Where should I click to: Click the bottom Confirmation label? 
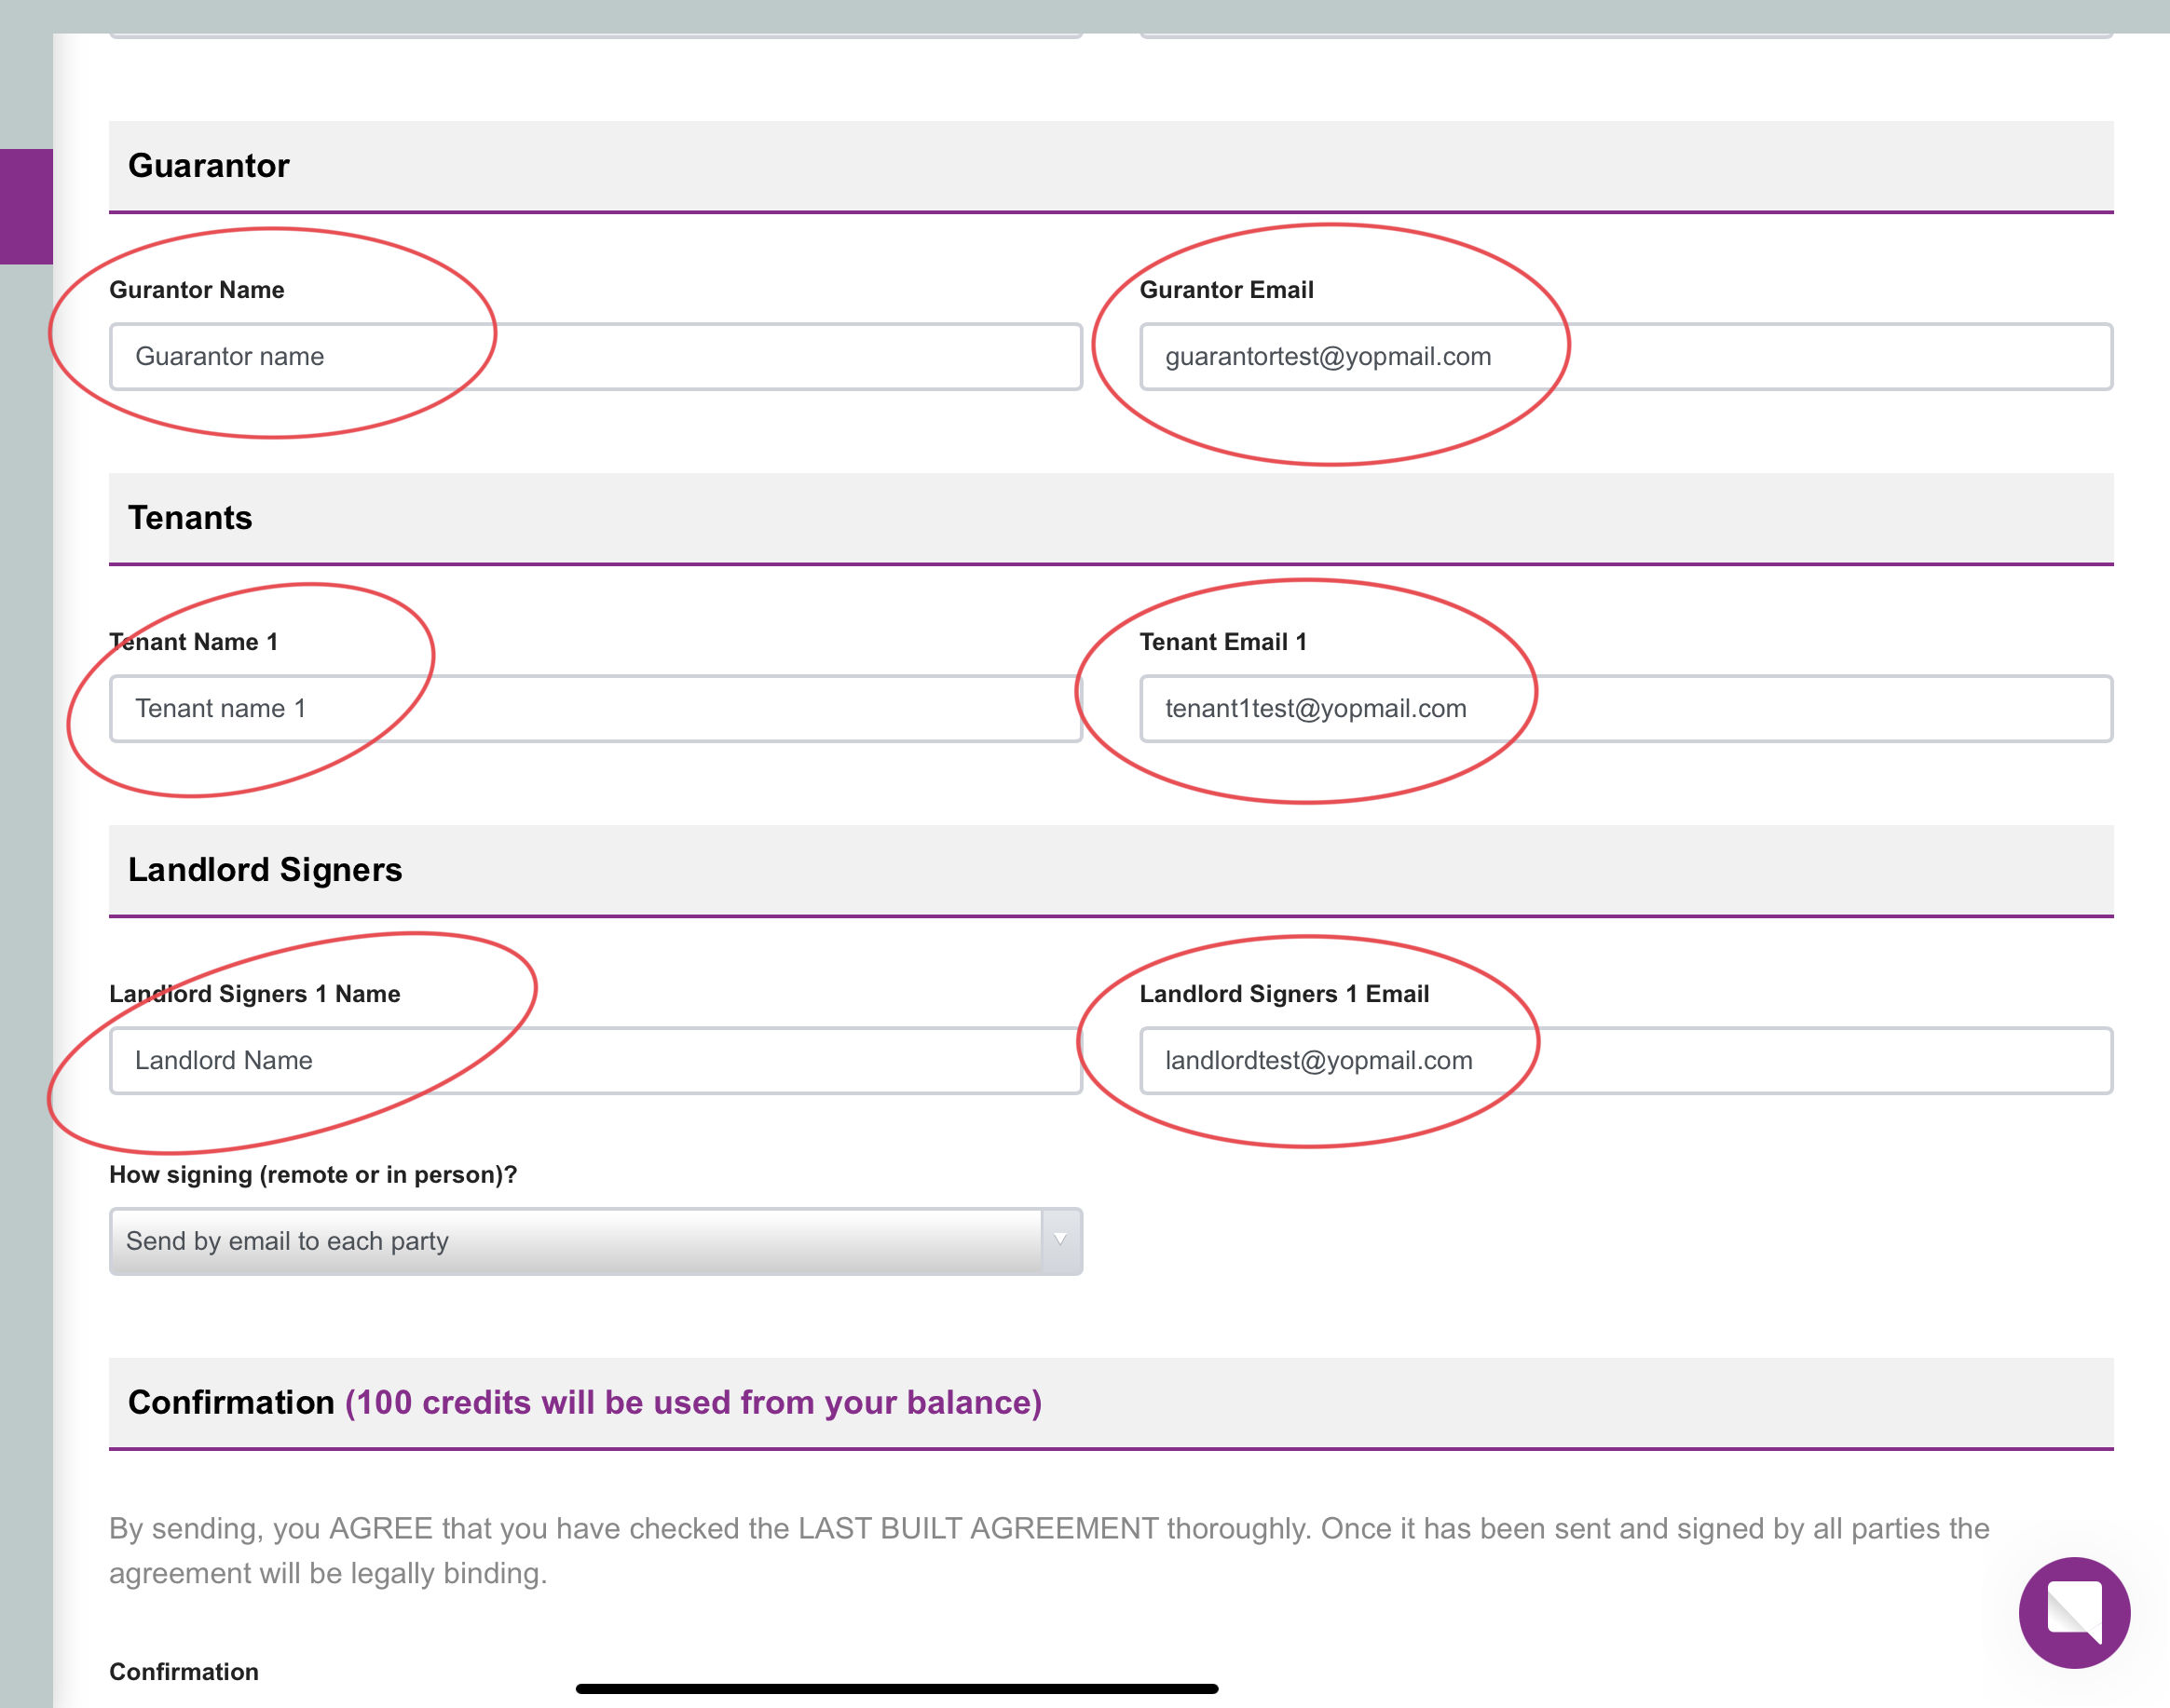(x=184, y=1671)
